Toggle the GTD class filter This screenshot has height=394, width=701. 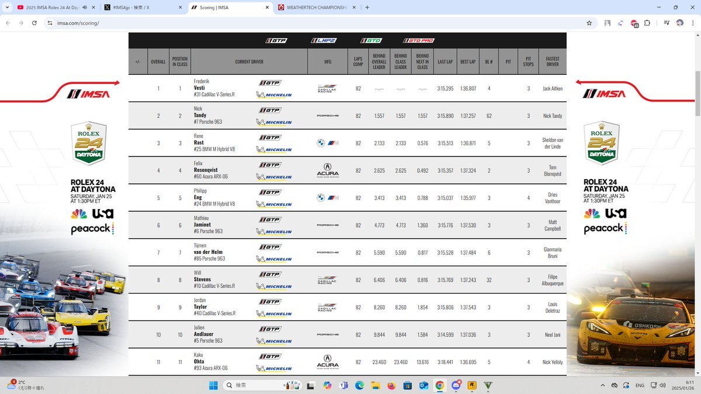pos(371,40)
